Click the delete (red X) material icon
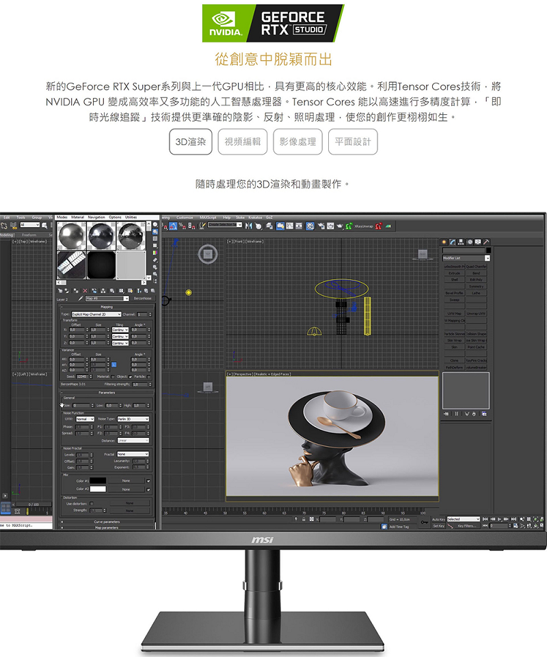Viewport: 547px width, 657px height. pos(85,290)
